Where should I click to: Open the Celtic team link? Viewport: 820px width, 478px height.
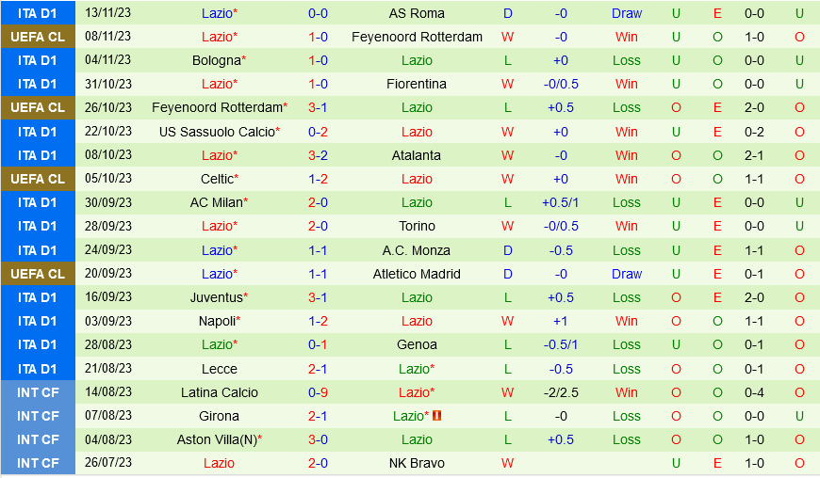pos(219,179)
